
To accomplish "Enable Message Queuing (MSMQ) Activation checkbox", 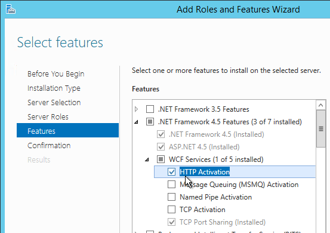I will [x=171, y=185].
